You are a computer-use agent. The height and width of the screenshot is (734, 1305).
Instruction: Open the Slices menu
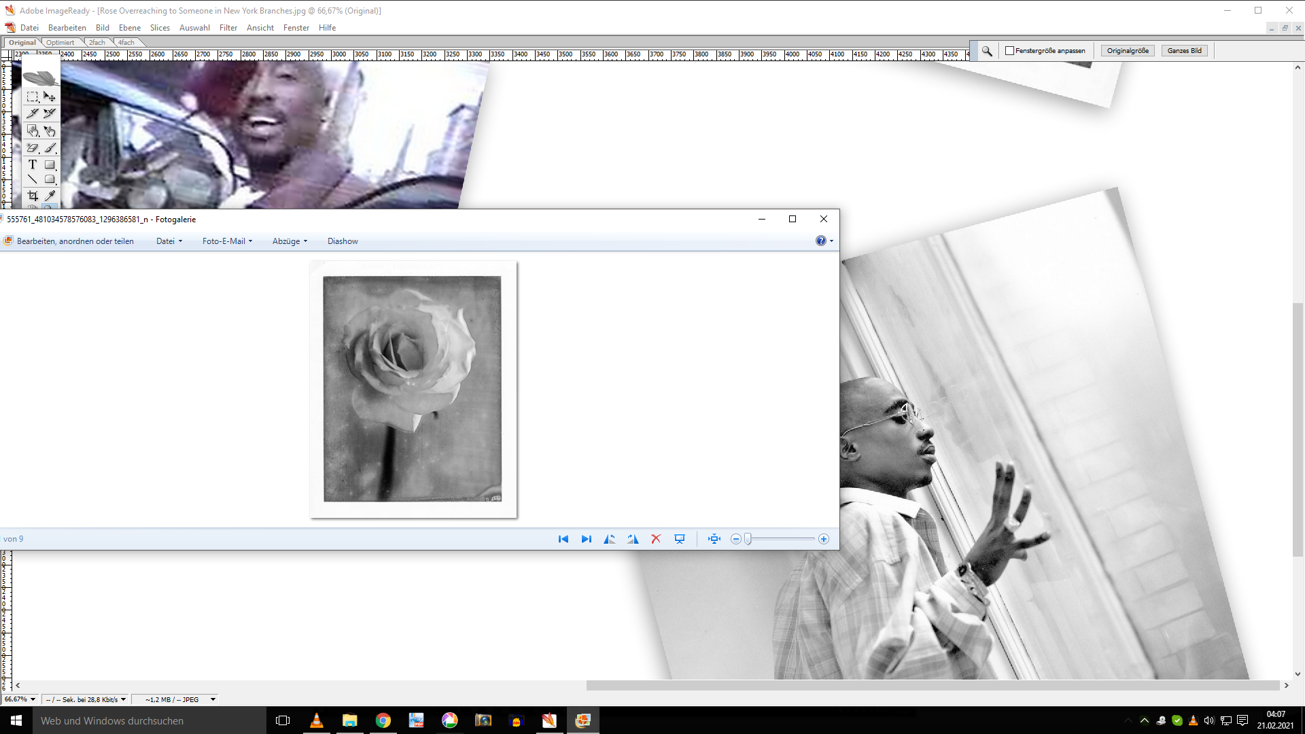pyautogui.click(x=160, y=28)
